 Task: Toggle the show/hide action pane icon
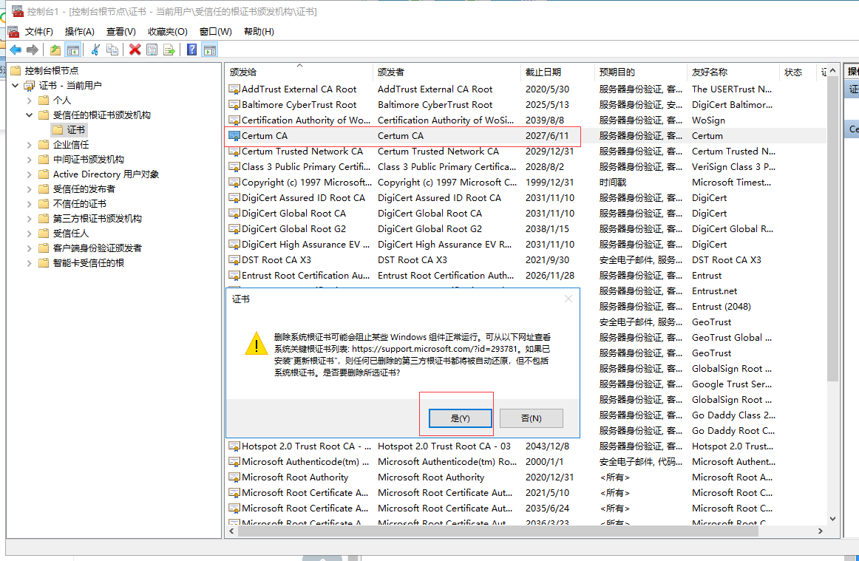click(210, 50)
